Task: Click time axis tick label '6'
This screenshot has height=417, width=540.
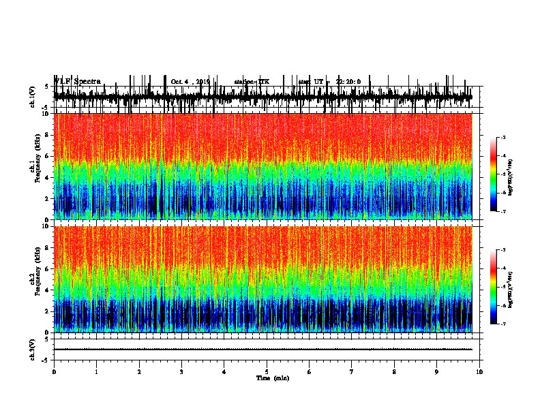Action: (x=309, y=372)
